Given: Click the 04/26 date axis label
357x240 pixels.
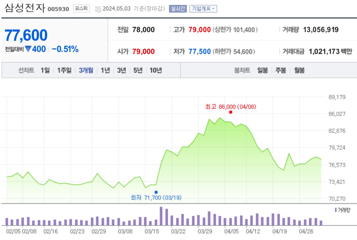Looking at the screenshot, I should [x=306, y=231].
